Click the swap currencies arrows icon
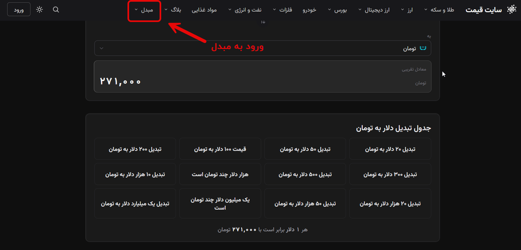The width and height of the screenshot is (521, 250). (x=263, y=22)
